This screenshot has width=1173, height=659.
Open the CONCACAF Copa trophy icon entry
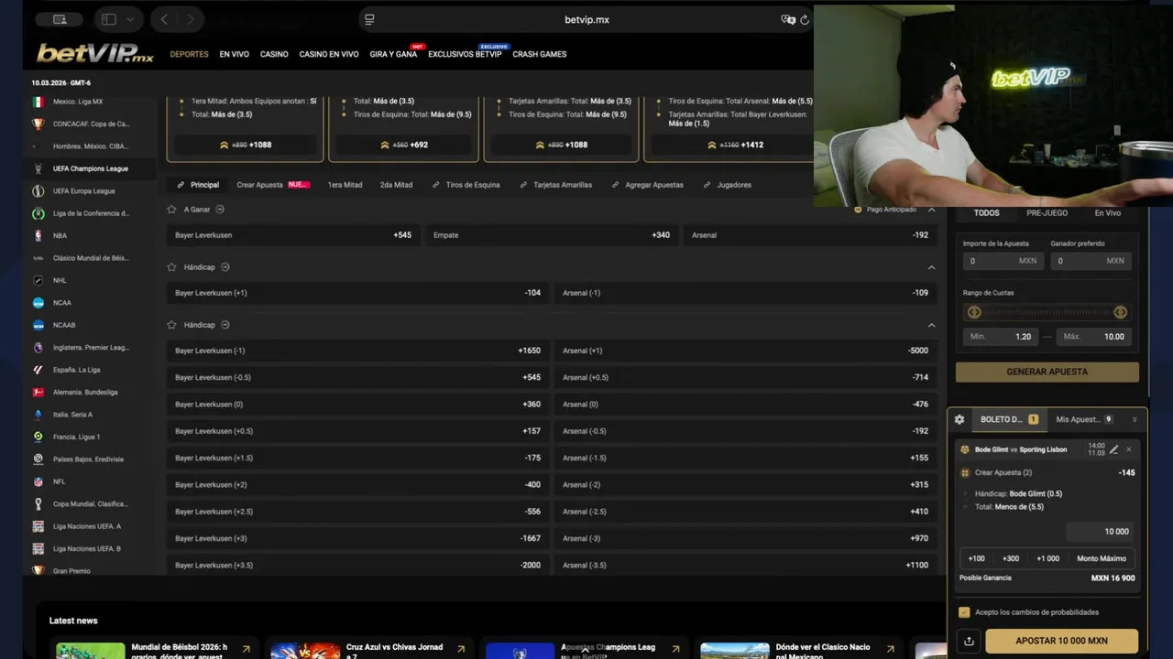[38, 124]
